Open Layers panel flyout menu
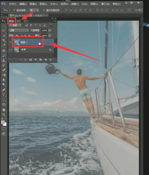The height and width of the screenshot is (175, 149). tap(55, 21)
